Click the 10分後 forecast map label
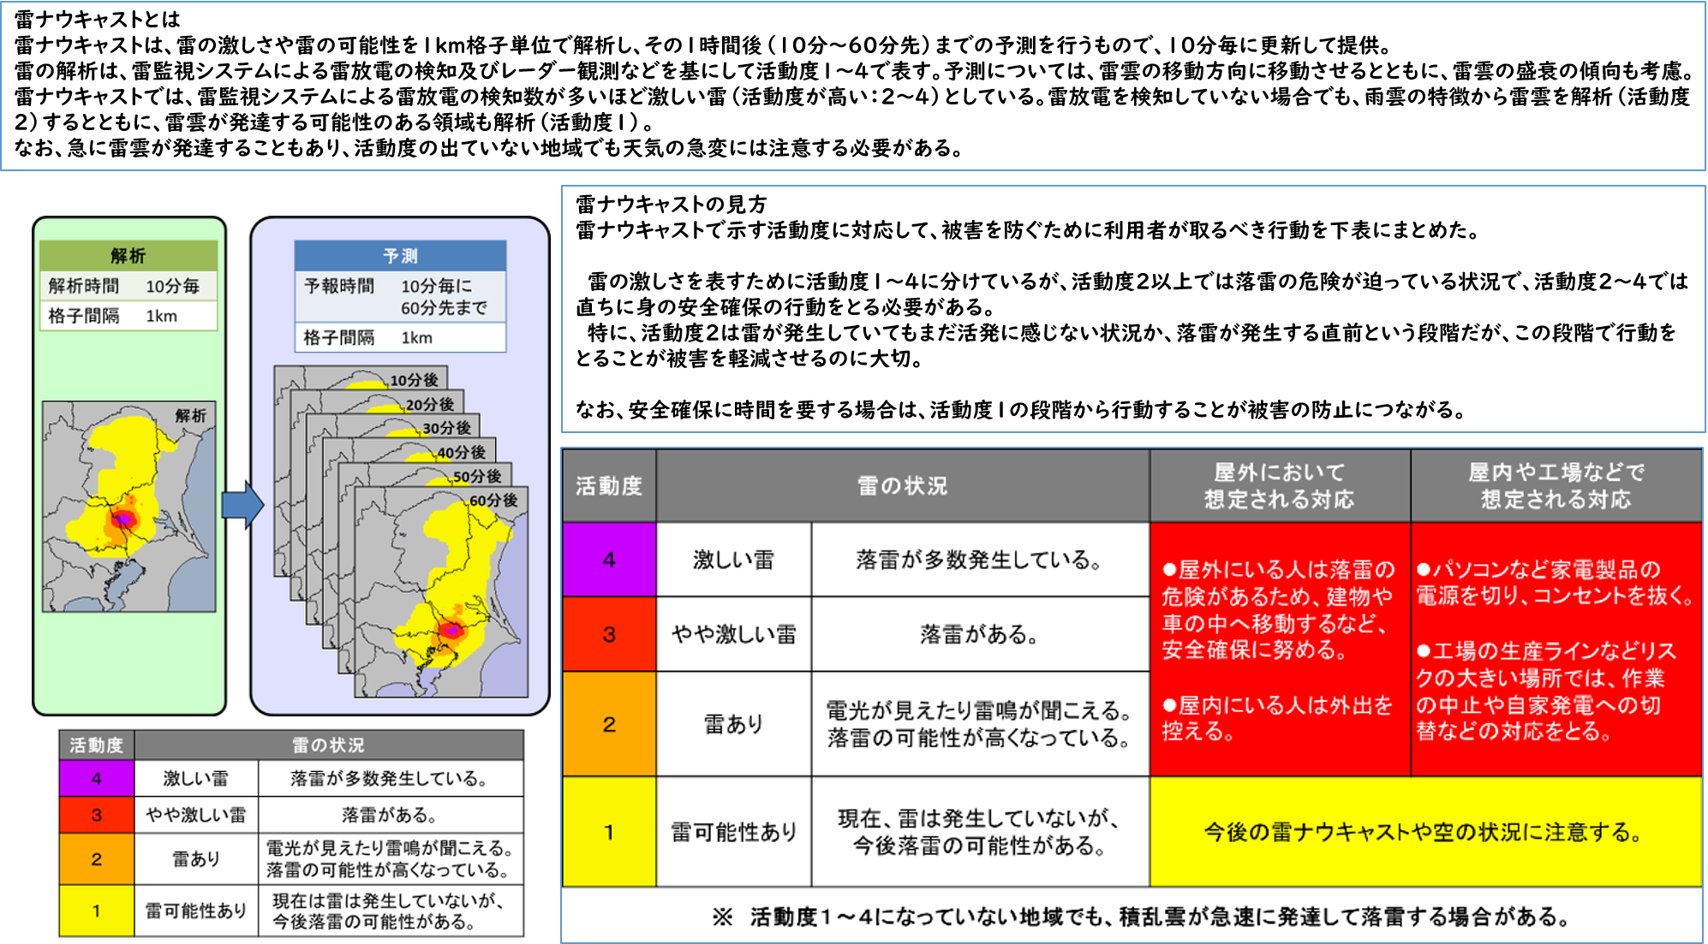Screen dimensions: 1708x944 [414, 380]
